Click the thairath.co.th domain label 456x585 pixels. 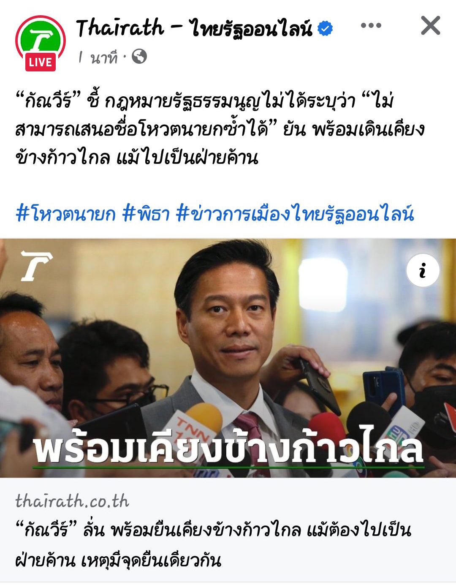coord(72,501)
